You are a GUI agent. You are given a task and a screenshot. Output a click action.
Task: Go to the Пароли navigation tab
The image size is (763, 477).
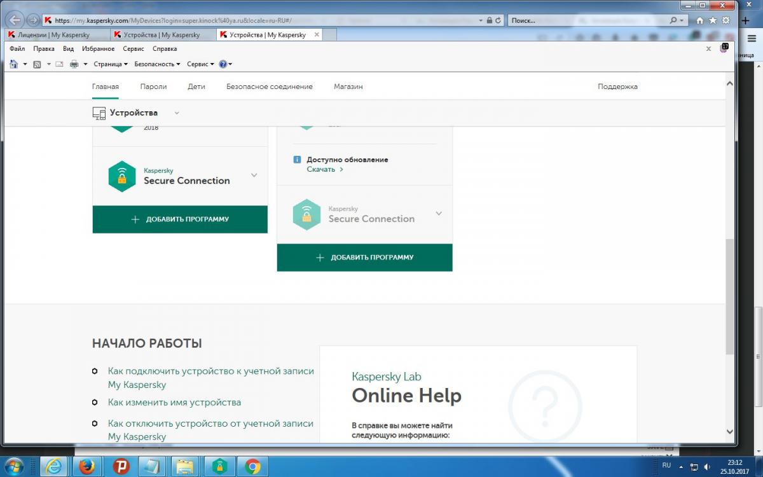click(153, 86)
